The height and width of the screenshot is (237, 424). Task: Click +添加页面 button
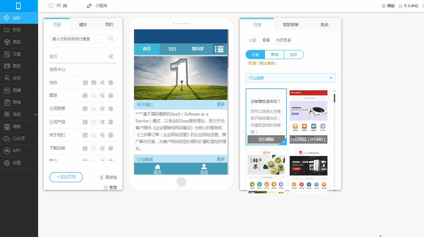(66, 177)
